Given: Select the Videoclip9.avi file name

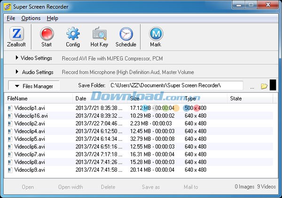Looking at the screenshot, I should pyautogui.click(x=30, y=170).
